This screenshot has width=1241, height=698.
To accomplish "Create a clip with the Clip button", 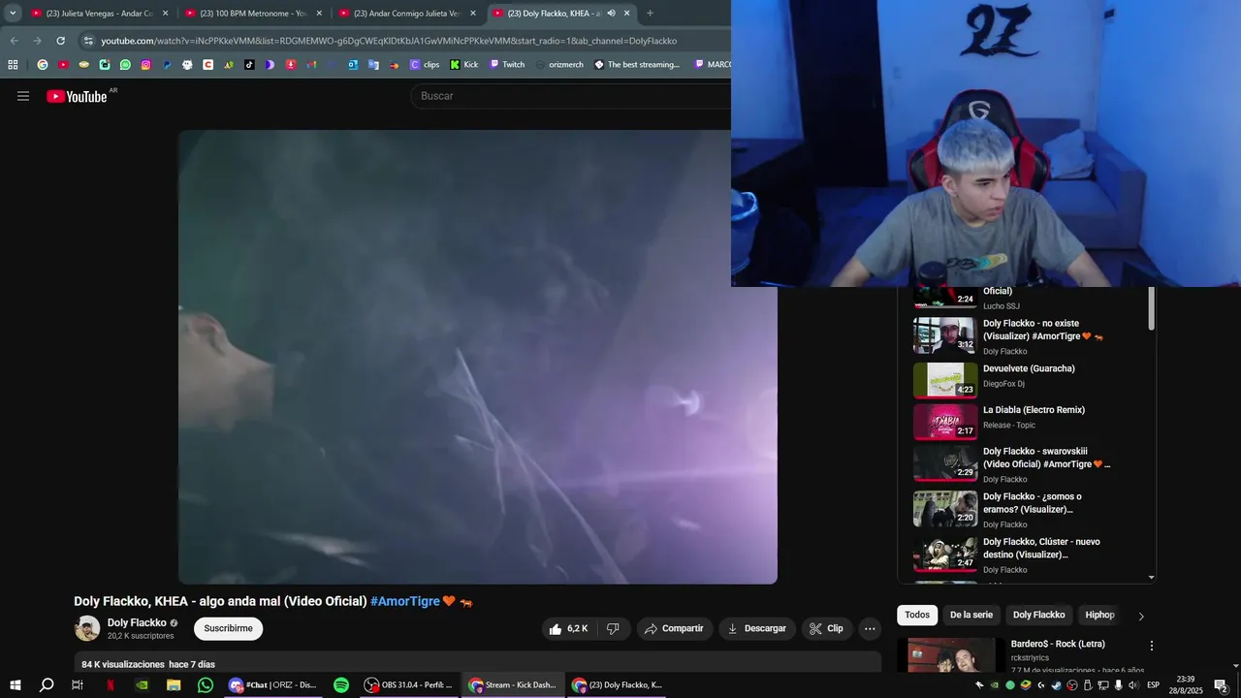I will 826,628.
